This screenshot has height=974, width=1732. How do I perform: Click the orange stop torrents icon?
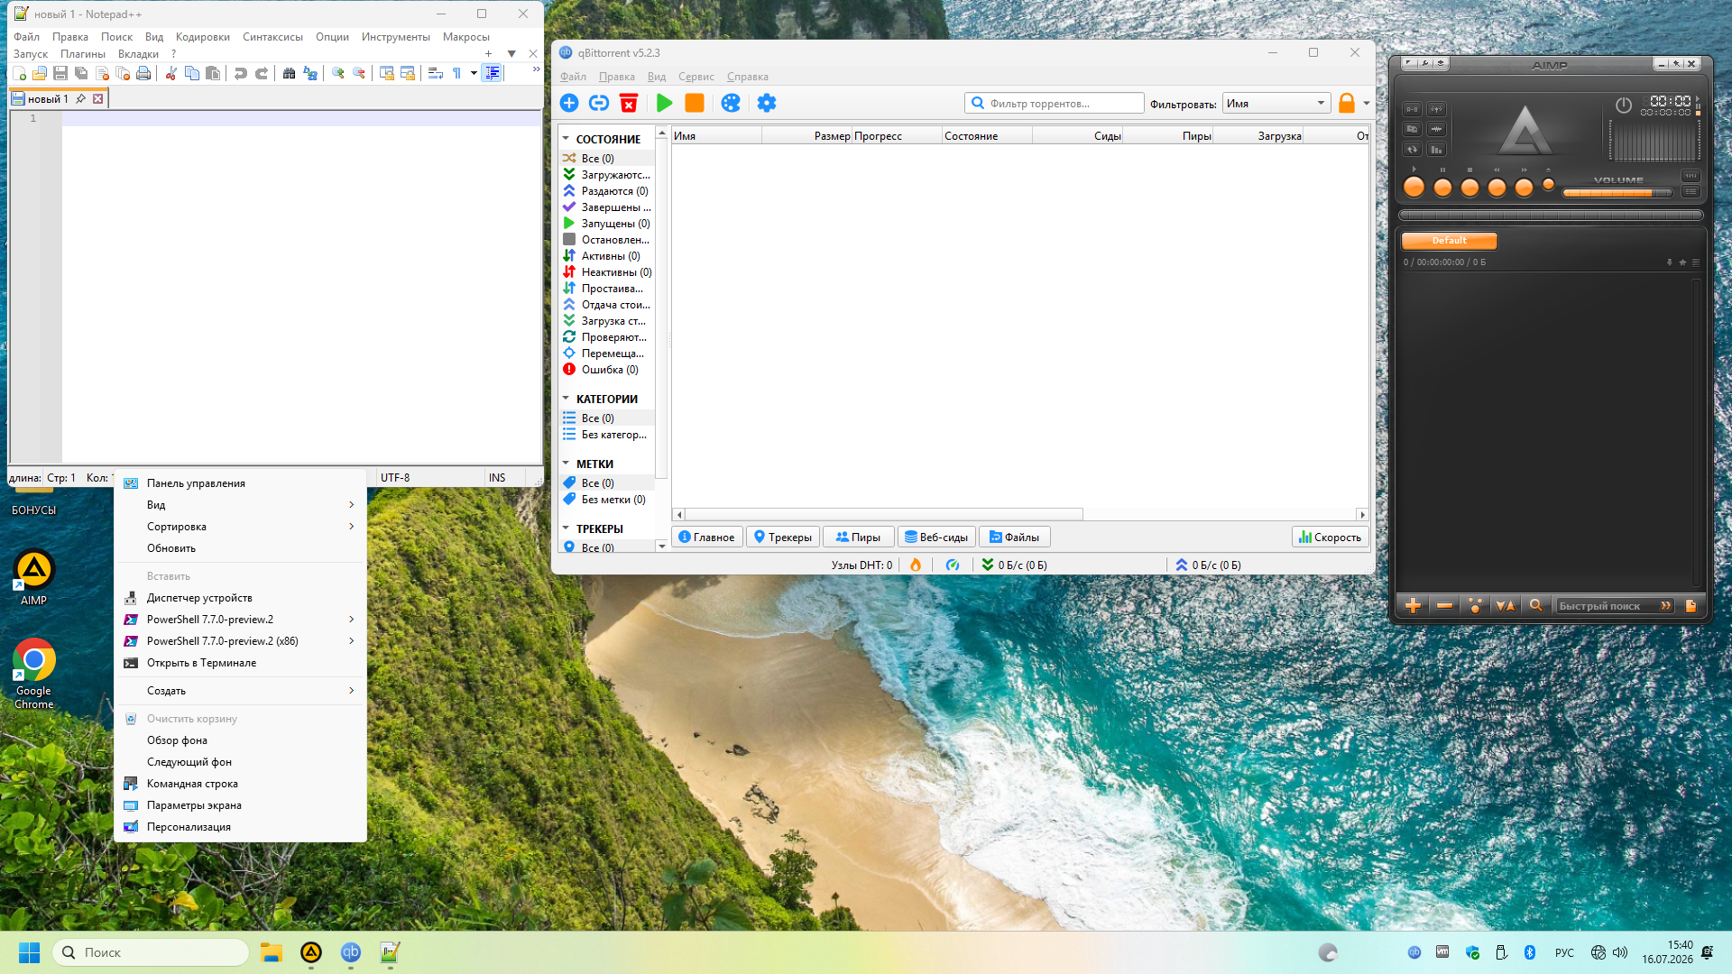pos(695,103)
